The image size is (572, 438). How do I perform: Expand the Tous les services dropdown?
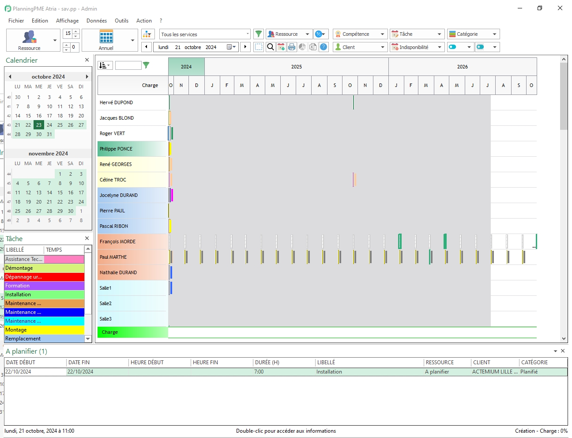coord(247,34)
